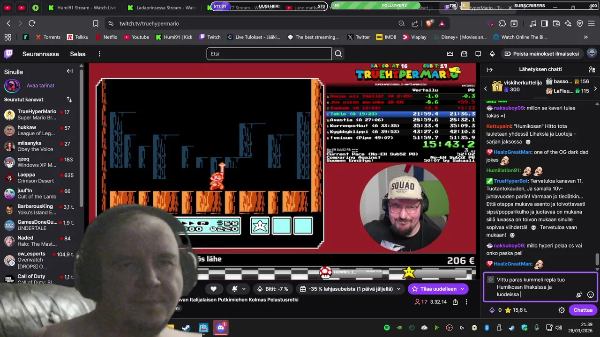Open browser extensions puzzle icon
The width and height of the screenshot is (600, 337).
[502, 23]
